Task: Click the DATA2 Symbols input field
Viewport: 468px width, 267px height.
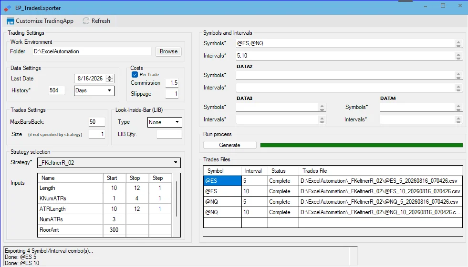Action: coord(345,75)
